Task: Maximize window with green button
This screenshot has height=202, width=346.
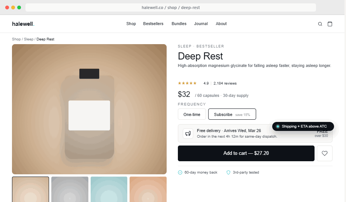Action: point(19,7)
